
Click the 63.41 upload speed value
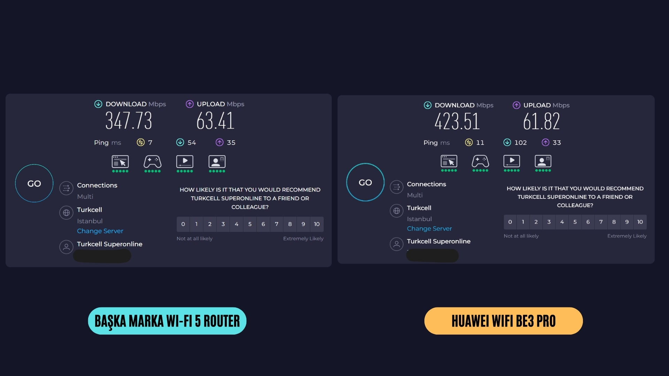tap(215, 121)
